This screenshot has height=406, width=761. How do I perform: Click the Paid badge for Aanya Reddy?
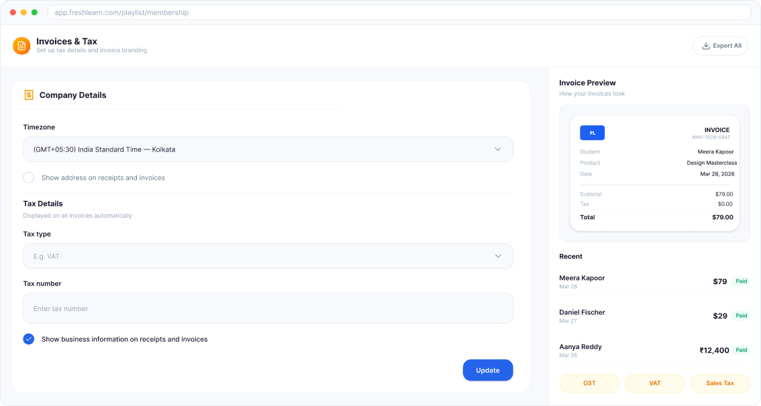point(741,350)
